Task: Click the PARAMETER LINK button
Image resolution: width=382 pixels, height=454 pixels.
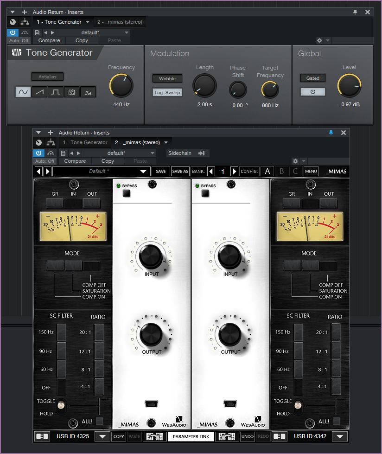Action: coord(191,436)
